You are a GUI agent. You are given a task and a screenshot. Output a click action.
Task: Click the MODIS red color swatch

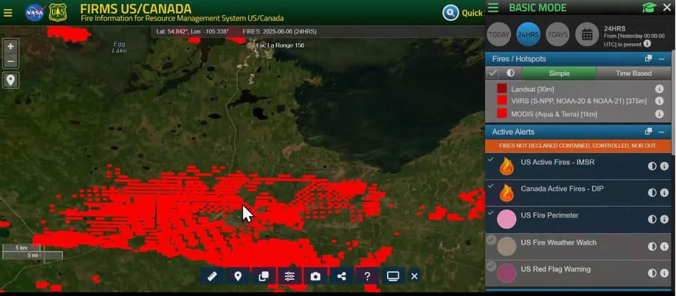(x=502, y=114)
